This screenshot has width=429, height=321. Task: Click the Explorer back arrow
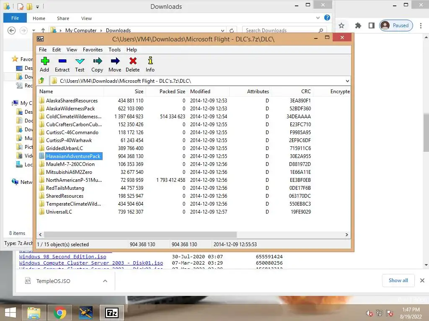(x=11, y=30)
